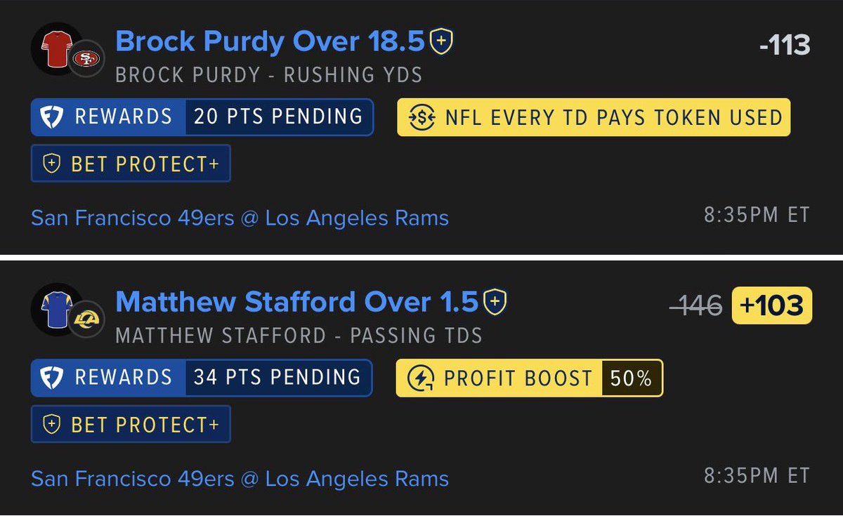The height and width of the screenshot is (516, 843).
Task: Click the FanDuel Rewards logo in Stafford bet
Action: coord(53,377)
